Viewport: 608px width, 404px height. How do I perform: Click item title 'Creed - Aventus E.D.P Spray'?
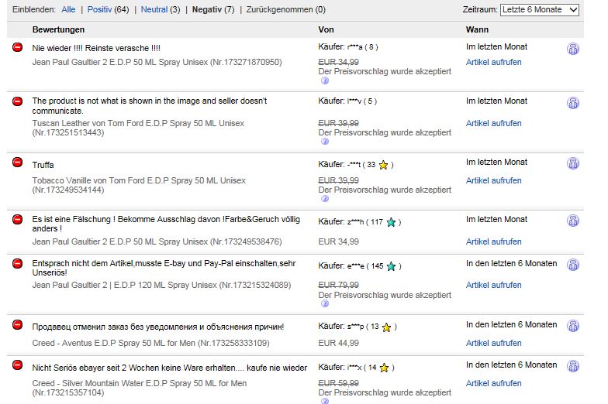click(x=150, y=343)
